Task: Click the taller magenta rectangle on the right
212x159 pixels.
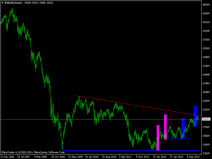Action: (x=165, y=127)
